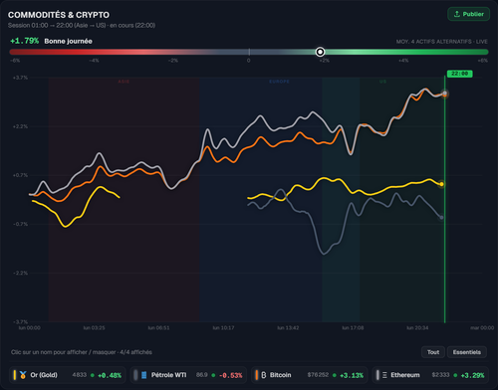Click the lun 10:17 time axis label
498x390 pixels.
pyautogui.click(x=223, y=327)
